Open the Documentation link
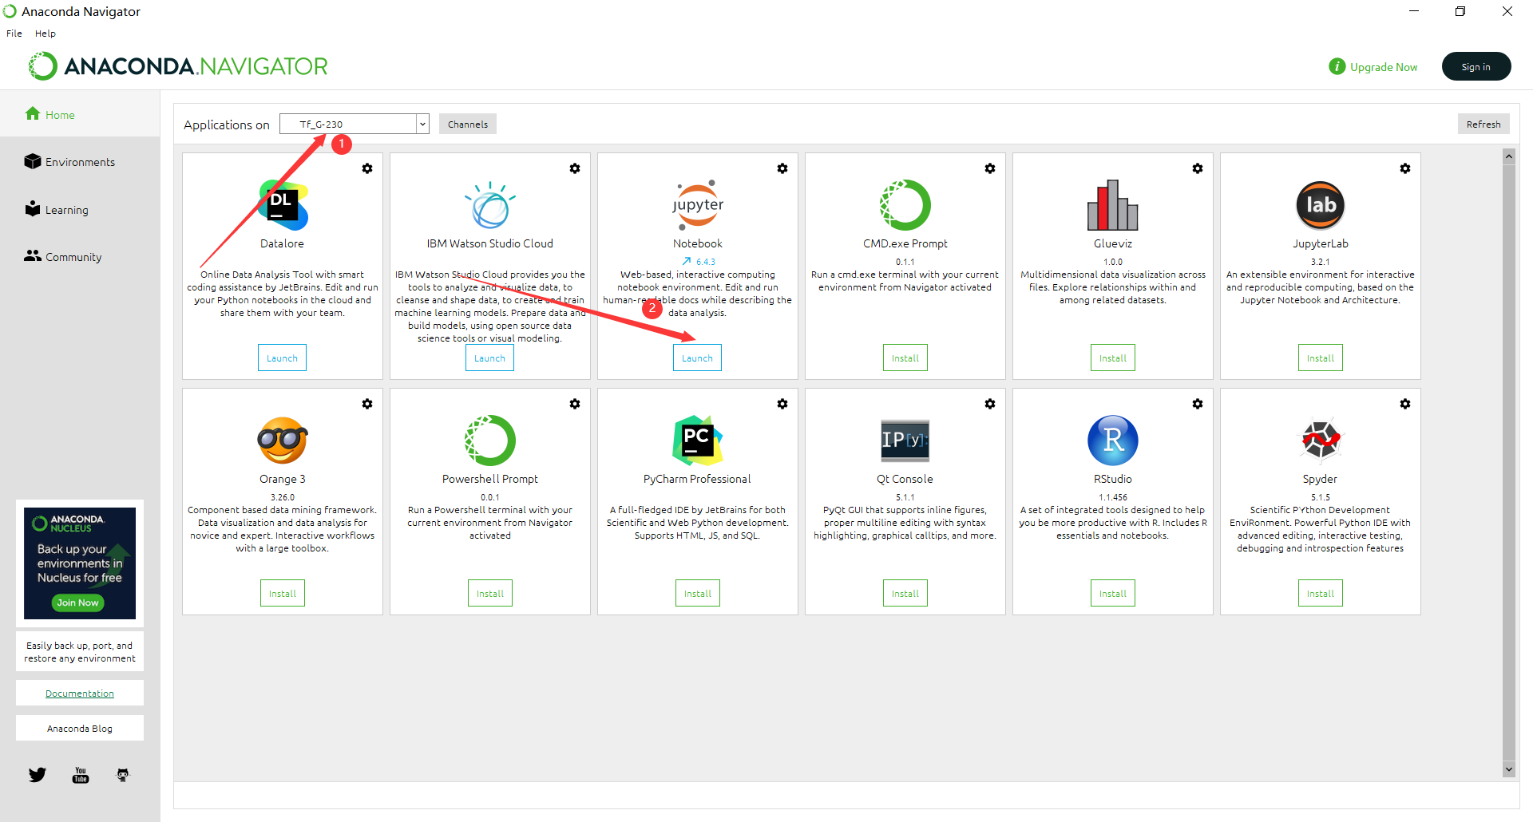Screen dimensions: 1533x822 (80, 693)
